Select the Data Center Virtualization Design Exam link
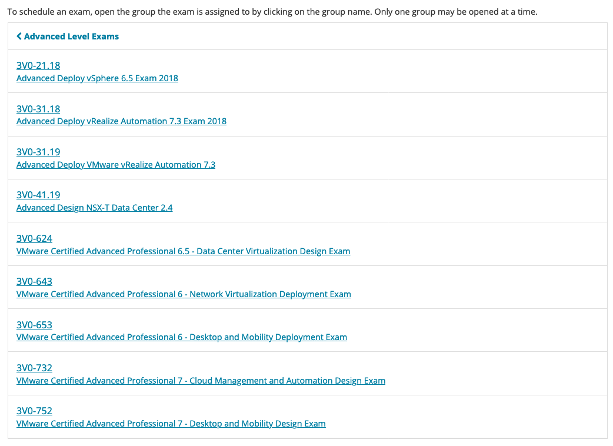The height and width of the screenshot is (446, 613). [x=273, y=251]
